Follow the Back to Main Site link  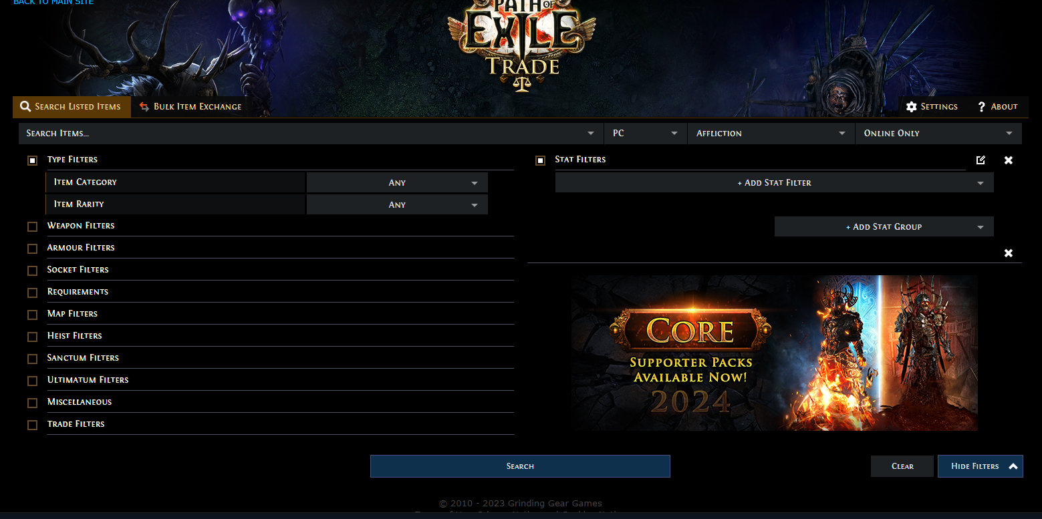tap(53, 3)
